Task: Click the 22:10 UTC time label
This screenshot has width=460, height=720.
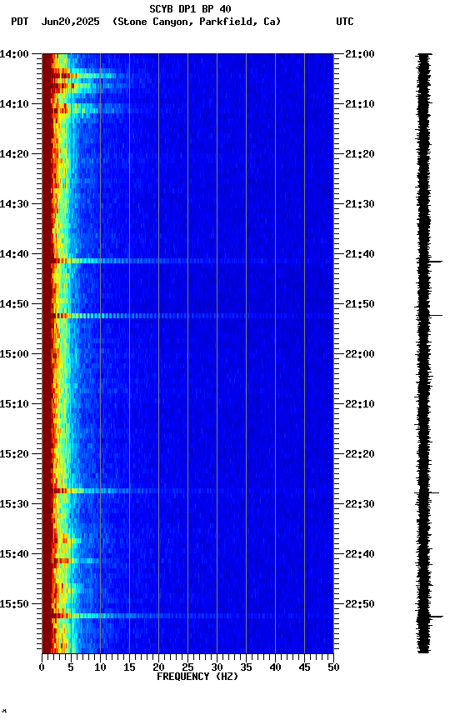Action: click(x=360, y=404)
